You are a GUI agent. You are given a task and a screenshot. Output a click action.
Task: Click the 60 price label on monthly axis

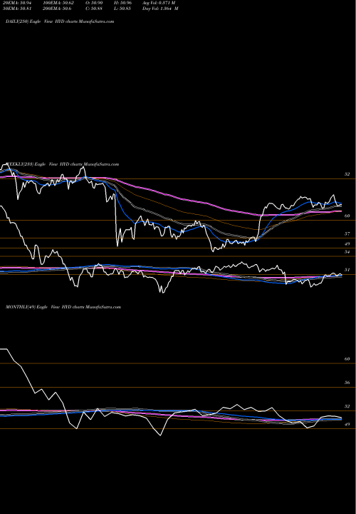pos(347,359)
